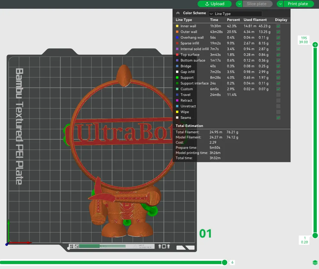Click the orange Outer wall color swatch
The image size is (319, 269).
(177, 32)
